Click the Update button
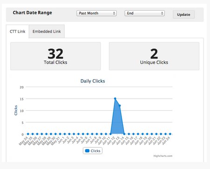The height and width of the screenshot is (169, 210). tap(183, 14)
